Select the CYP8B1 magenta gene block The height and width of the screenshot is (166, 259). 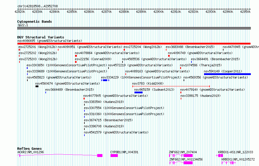click(x=114, y=156)
